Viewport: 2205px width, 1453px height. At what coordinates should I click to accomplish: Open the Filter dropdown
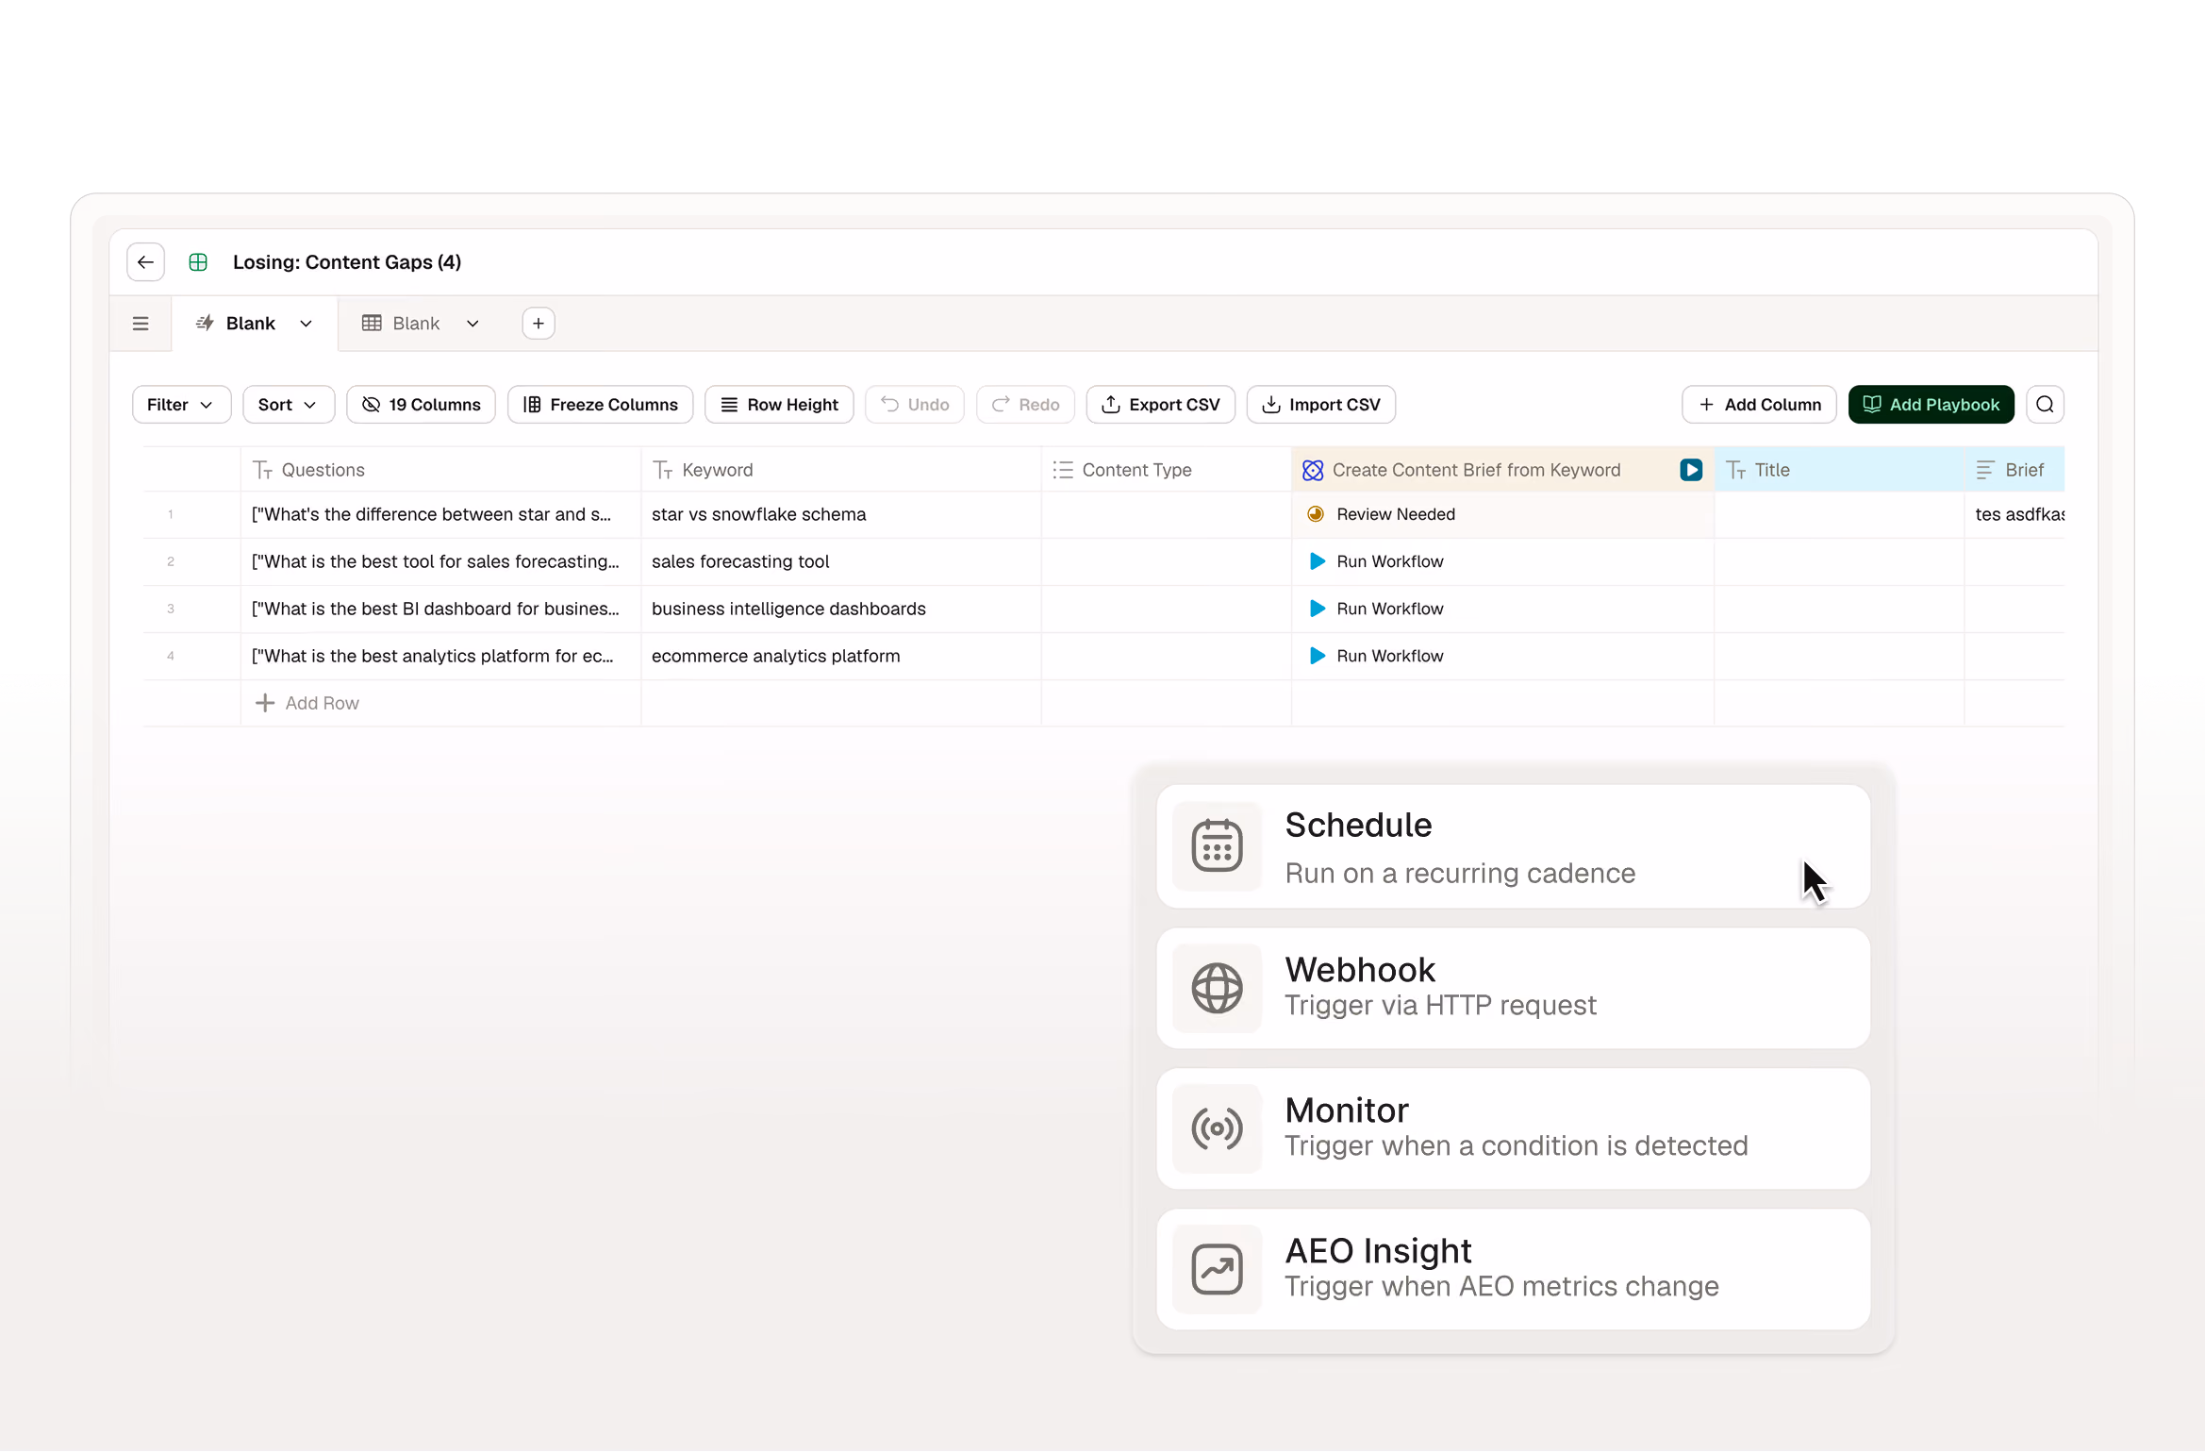pyautogui.click(x=181, y=405)
